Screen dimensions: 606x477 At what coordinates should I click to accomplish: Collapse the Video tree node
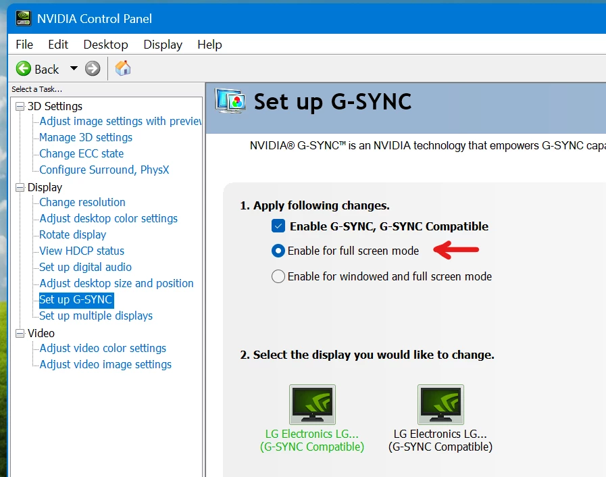click(x=20, y=333)
